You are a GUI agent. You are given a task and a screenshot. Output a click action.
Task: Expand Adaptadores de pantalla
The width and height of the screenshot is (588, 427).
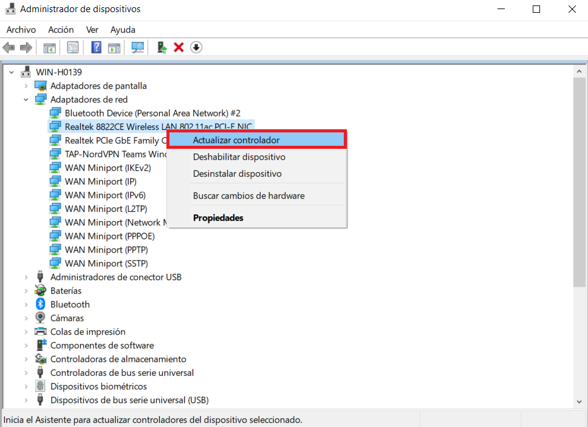(x=26, y=86)
